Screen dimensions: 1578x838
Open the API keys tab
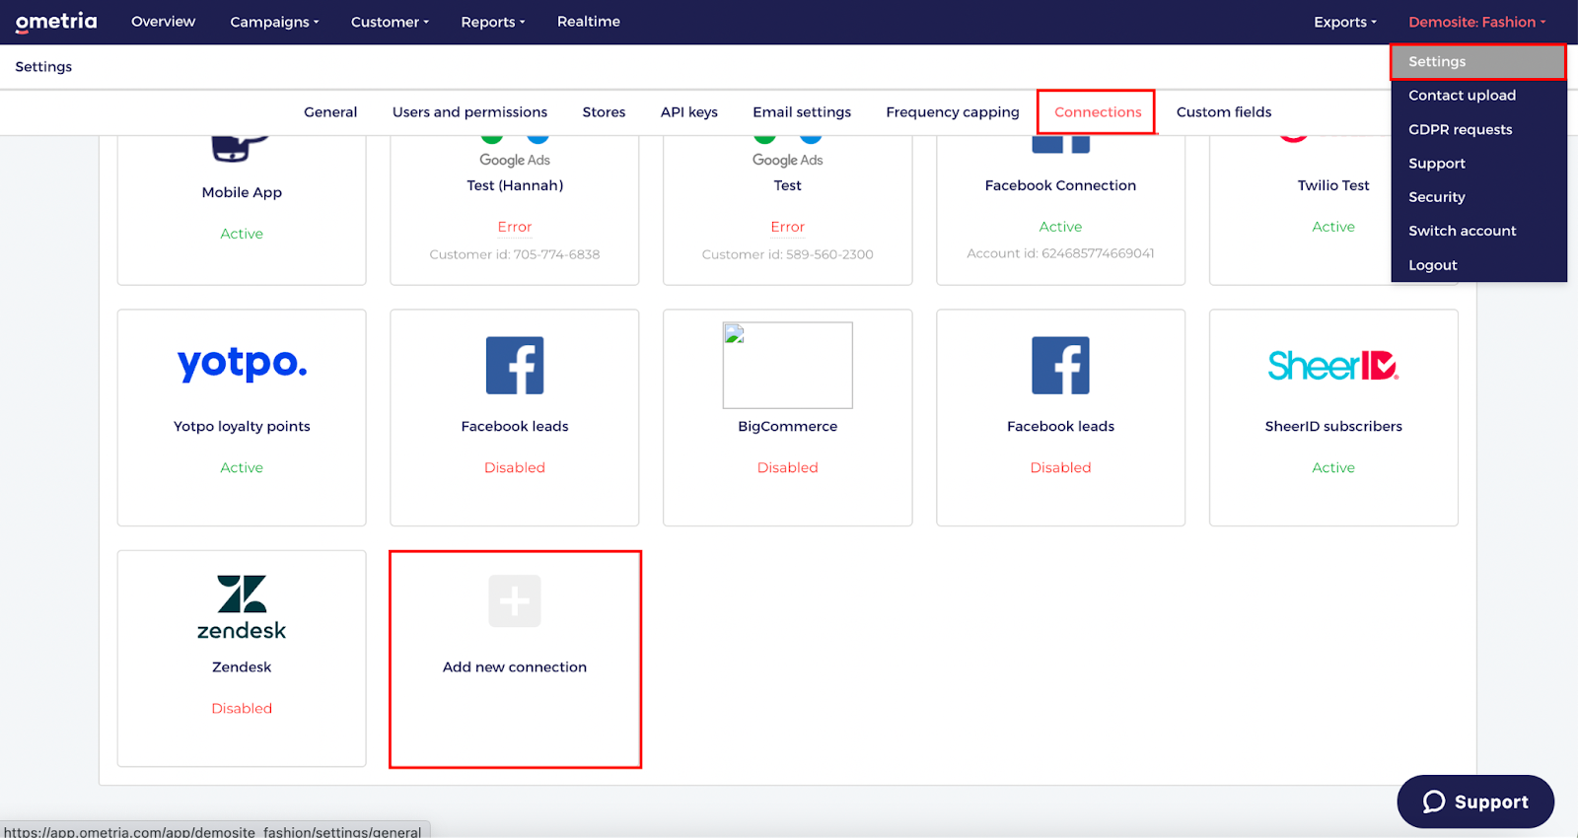(x=689, y=112)
